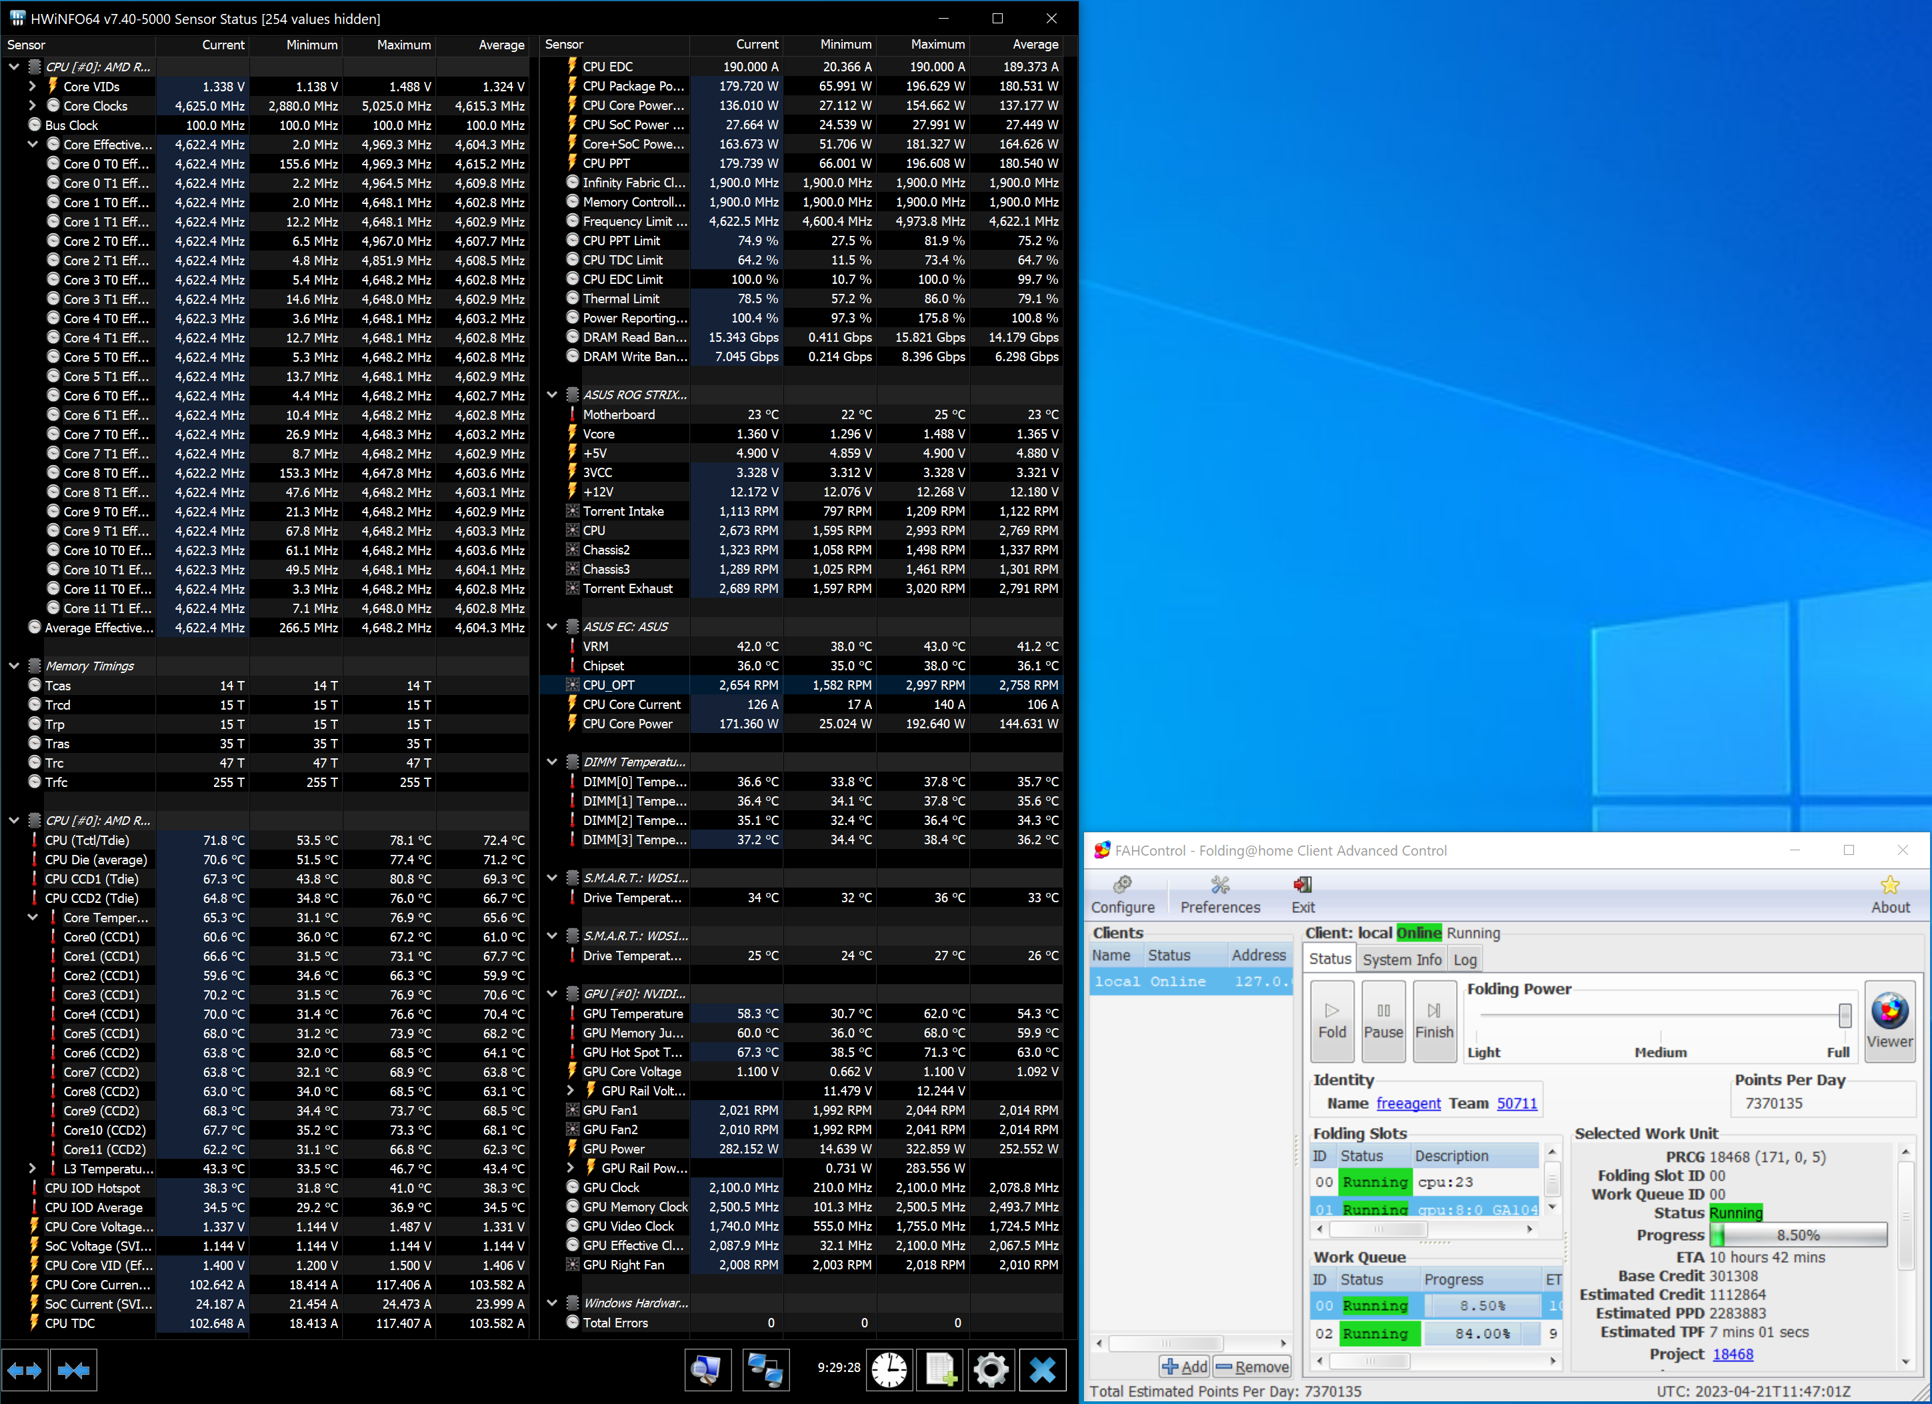The width and height of the screenshot is (1932, 1404).
Task: Click the CPU_OPT fan icon row
Action: pos(573,684)
